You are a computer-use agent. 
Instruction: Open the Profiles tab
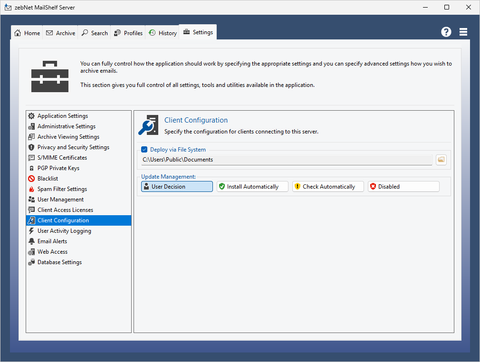[x=128, y=33]
